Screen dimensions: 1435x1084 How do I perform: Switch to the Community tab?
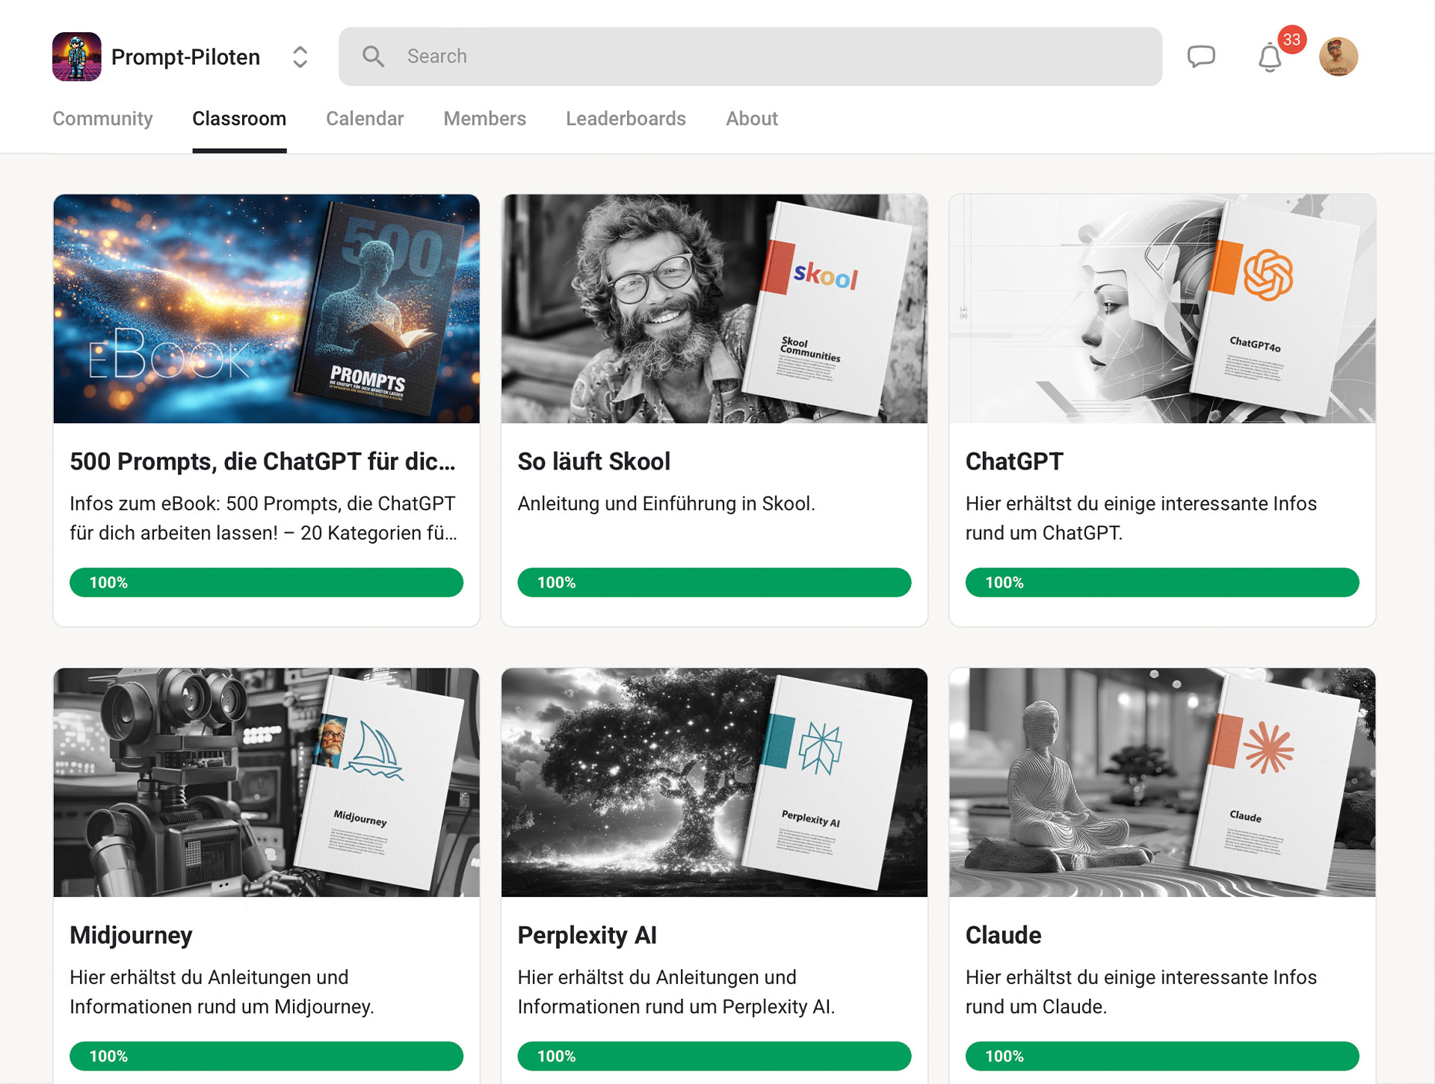[x=102, y=119]
